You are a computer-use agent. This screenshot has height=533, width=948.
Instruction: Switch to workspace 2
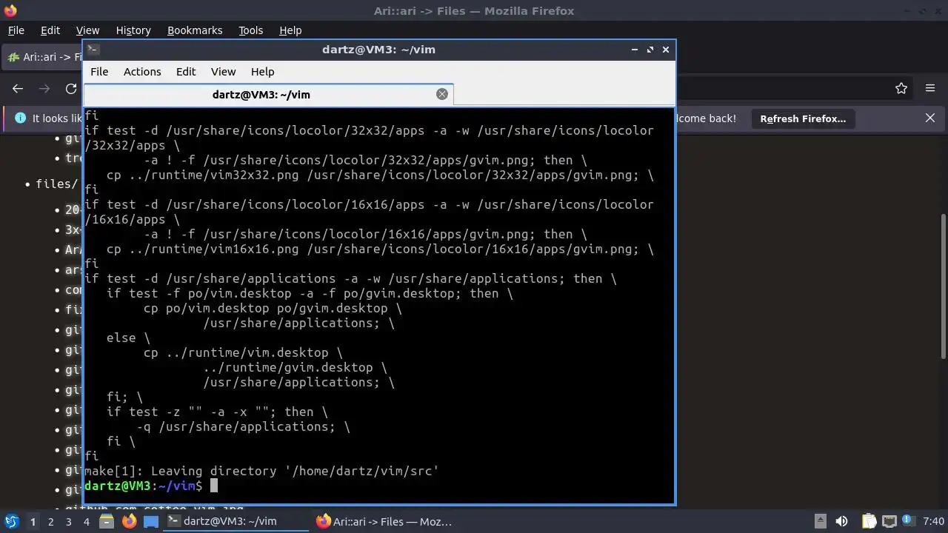tap(50, 522)
